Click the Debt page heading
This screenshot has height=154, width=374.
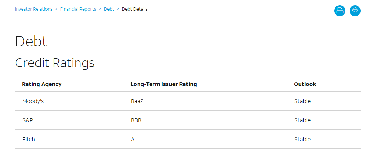pyautogui.click(x=31, y=41)
